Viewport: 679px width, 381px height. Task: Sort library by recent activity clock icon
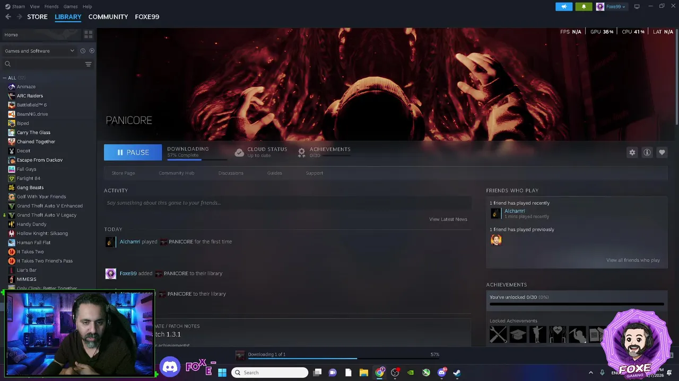pos(83,51)
